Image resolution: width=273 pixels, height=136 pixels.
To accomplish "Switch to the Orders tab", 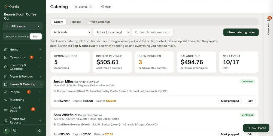I will click(59, 22).
